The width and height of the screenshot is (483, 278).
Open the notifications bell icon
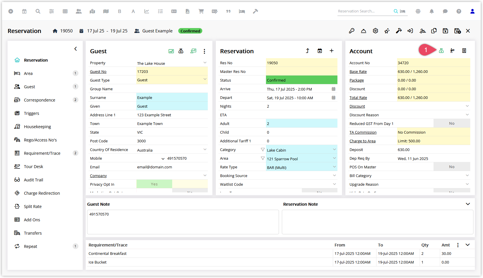(431, 11)
